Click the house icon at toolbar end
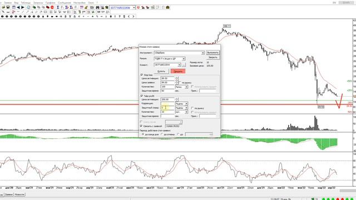 click(167, 7)
